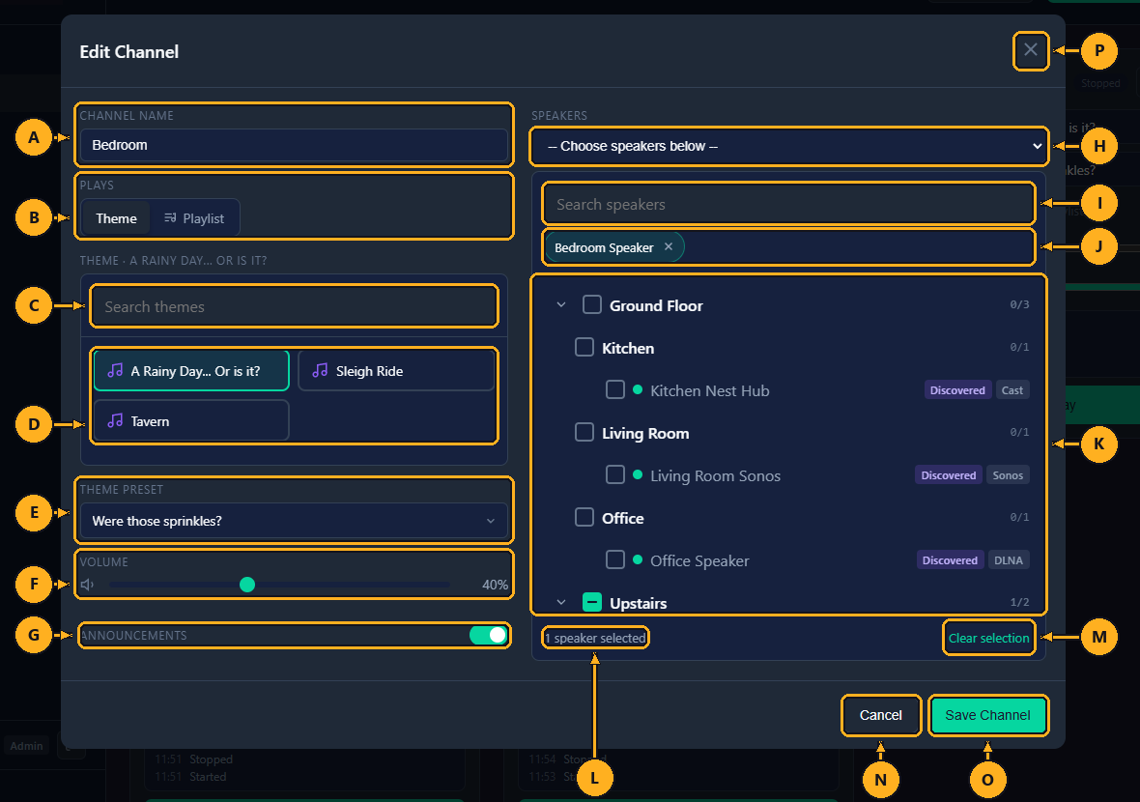Remove the Bedroom Speaker chip via its X

[669, 246]
